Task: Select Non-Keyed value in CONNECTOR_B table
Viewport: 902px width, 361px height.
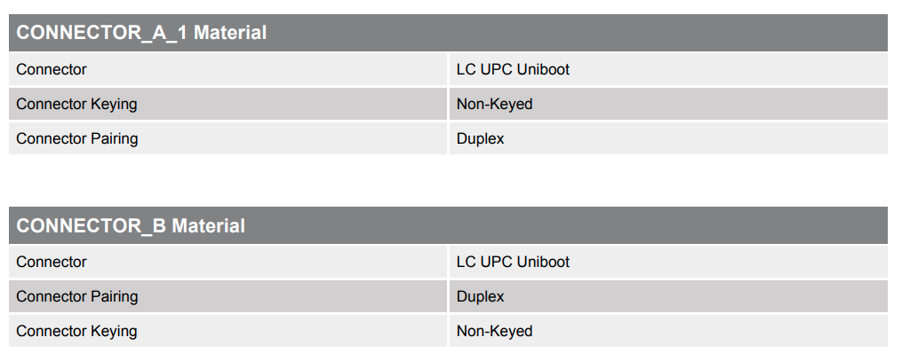Action: (494, 331)
